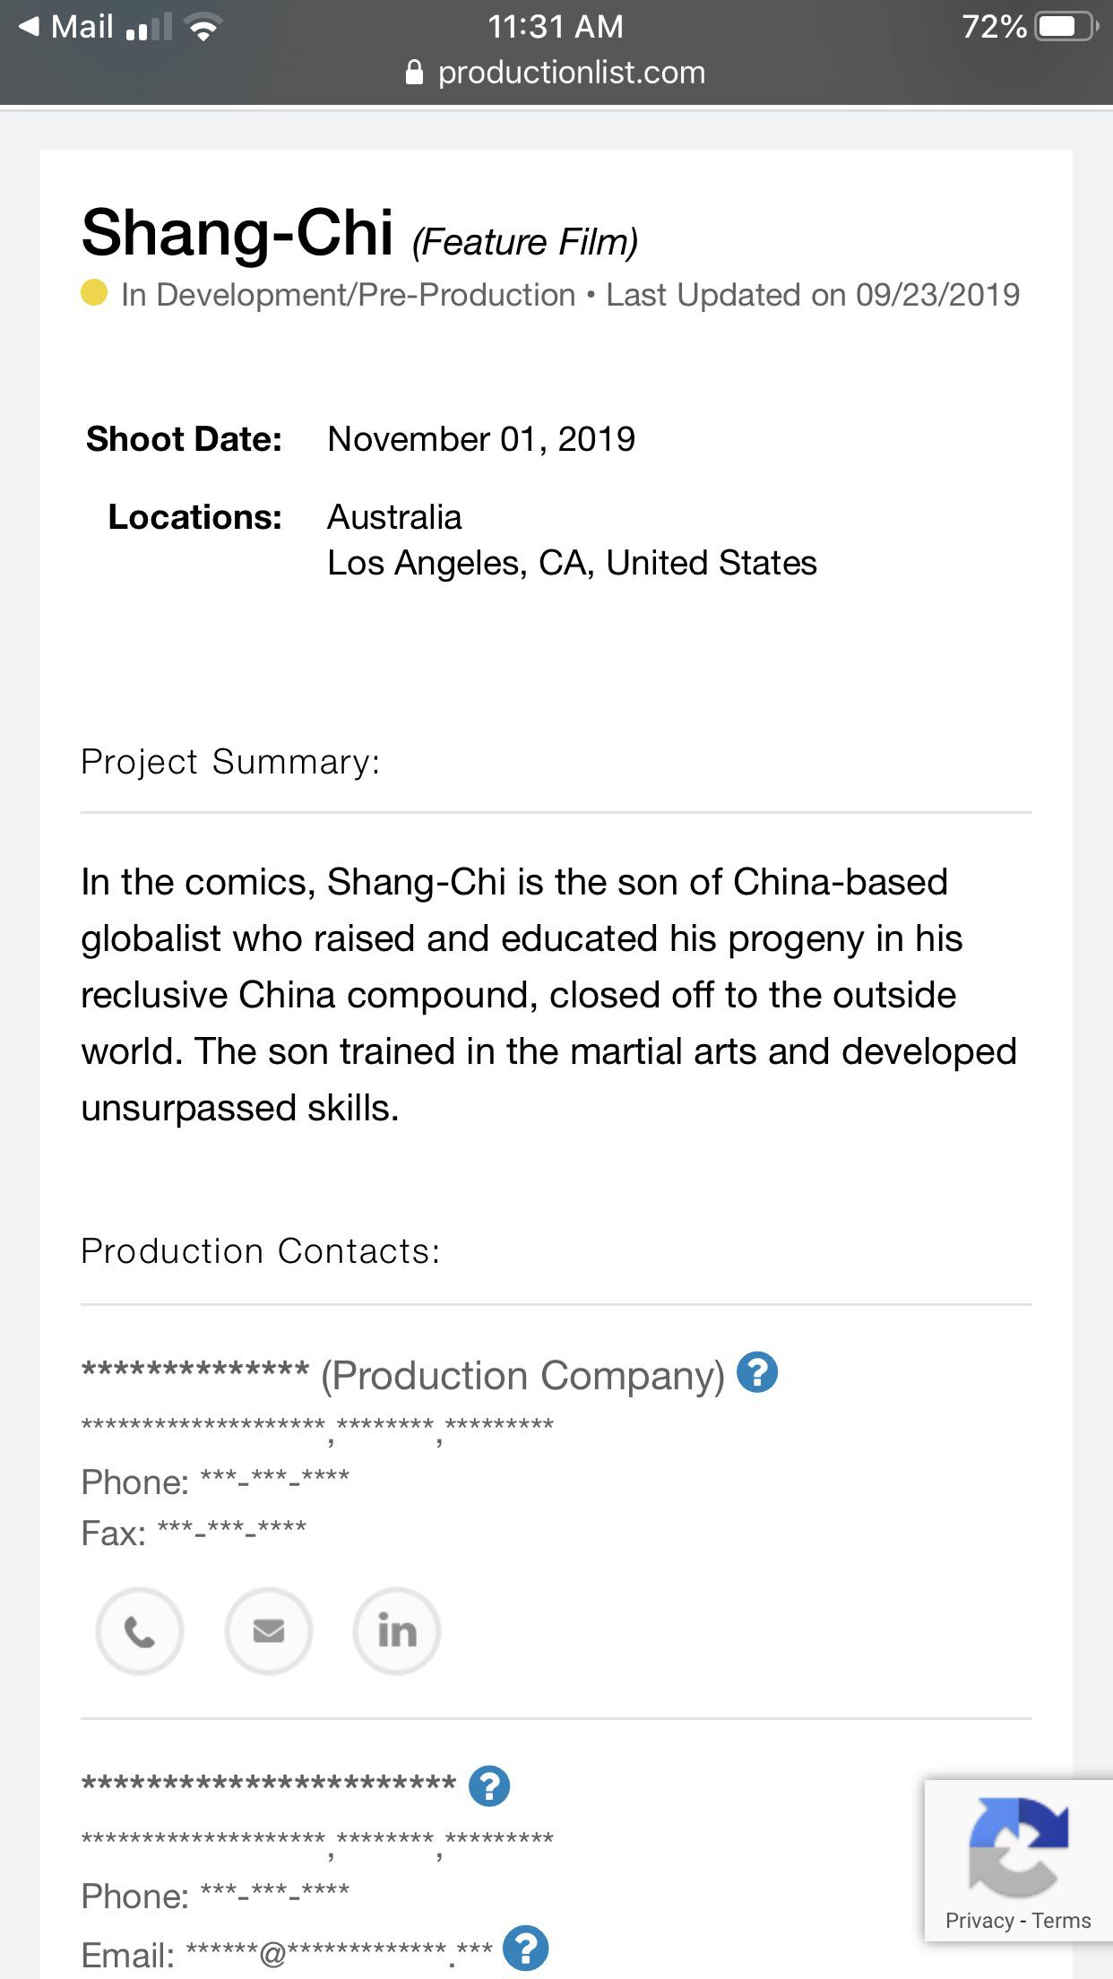Tap the yellow In Development status dot

(x=94, y=293)
